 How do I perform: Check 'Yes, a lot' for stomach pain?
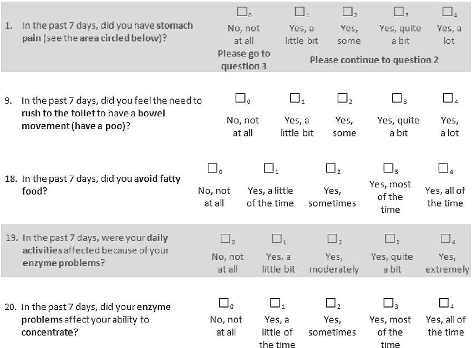coord(446,11)
